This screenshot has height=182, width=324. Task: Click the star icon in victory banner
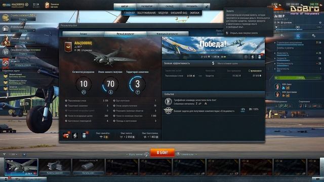(x=246, y=57)
